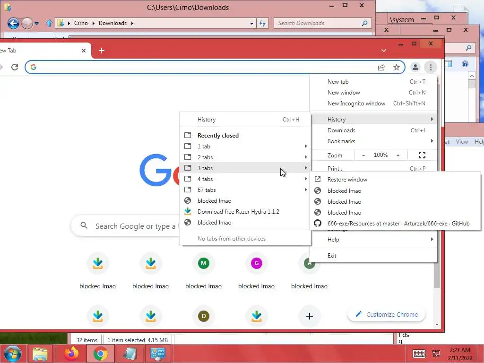Expand the recently closed 1 tab entry
The height and width of the screenshot is (363, 484).
coord(245,147)
